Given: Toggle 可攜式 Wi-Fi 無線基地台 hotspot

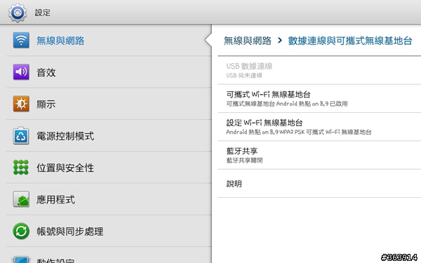Looking at the screenshot, I should tap(319, 98).
